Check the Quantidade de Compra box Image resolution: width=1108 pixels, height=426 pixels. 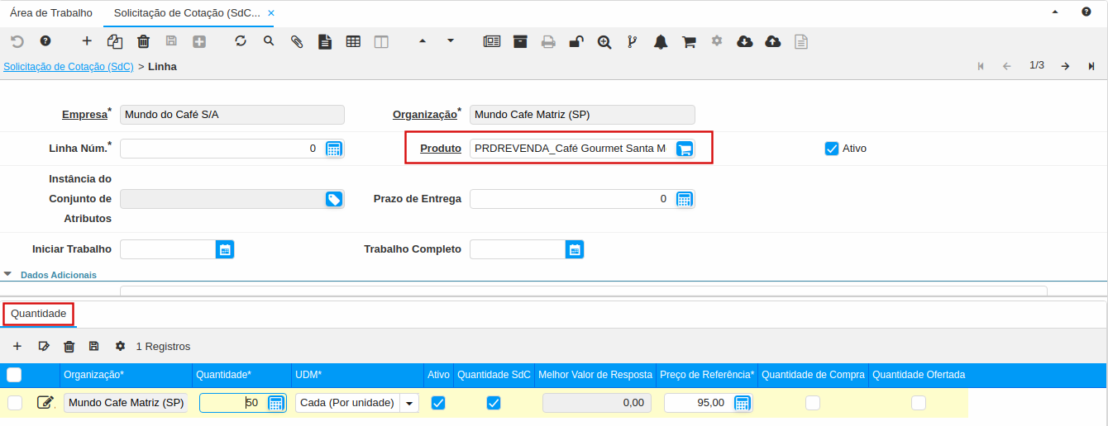(813, 403)
